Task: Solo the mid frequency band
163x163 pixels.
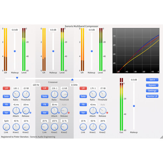Action: pos(45,96)
